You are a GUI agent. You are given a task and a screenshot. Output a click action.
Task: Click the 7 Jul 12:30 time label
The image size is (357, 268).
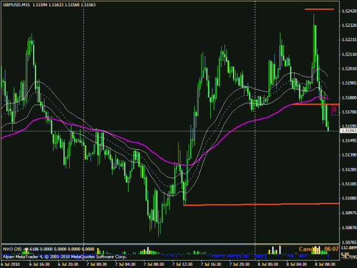point(182,265)
